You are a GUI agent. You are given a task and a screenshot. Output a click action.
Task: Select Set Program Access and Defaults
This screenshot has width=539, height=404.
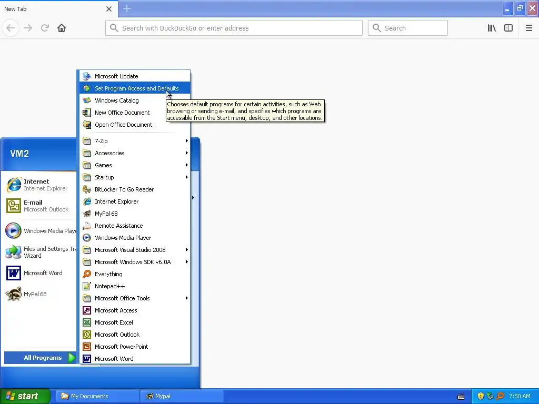tap(135, 88)
